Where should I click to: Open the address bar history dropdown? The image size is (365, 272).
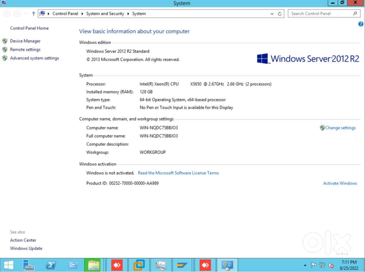[271, 13]
